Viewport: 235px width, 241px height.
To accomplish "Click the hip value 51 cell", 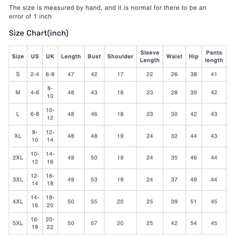I will (x=194, y=201).
